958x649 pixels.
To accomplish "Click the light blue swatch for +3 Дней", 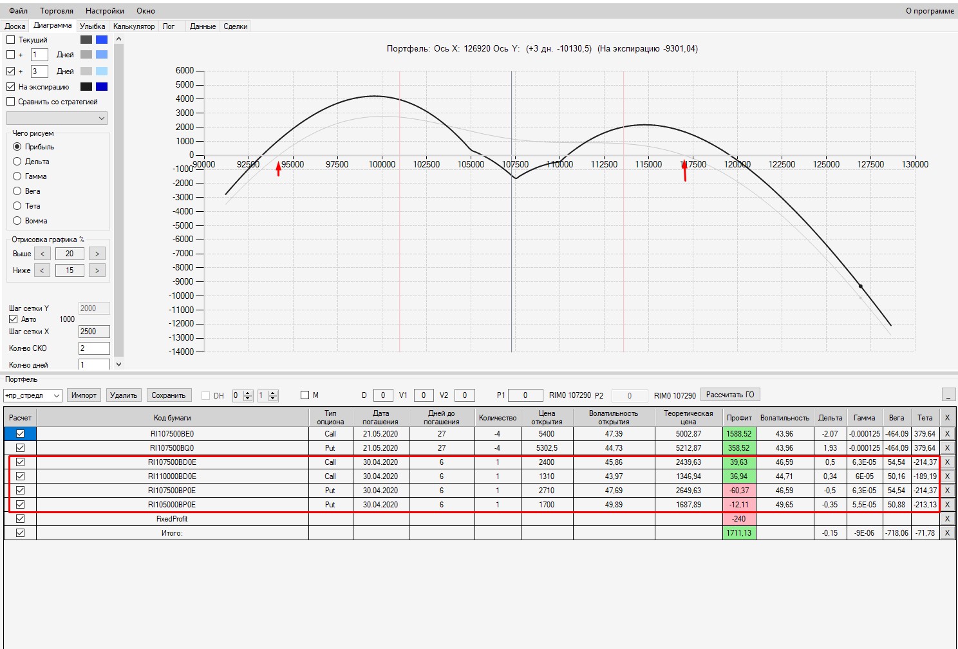I will pos(102,71).
